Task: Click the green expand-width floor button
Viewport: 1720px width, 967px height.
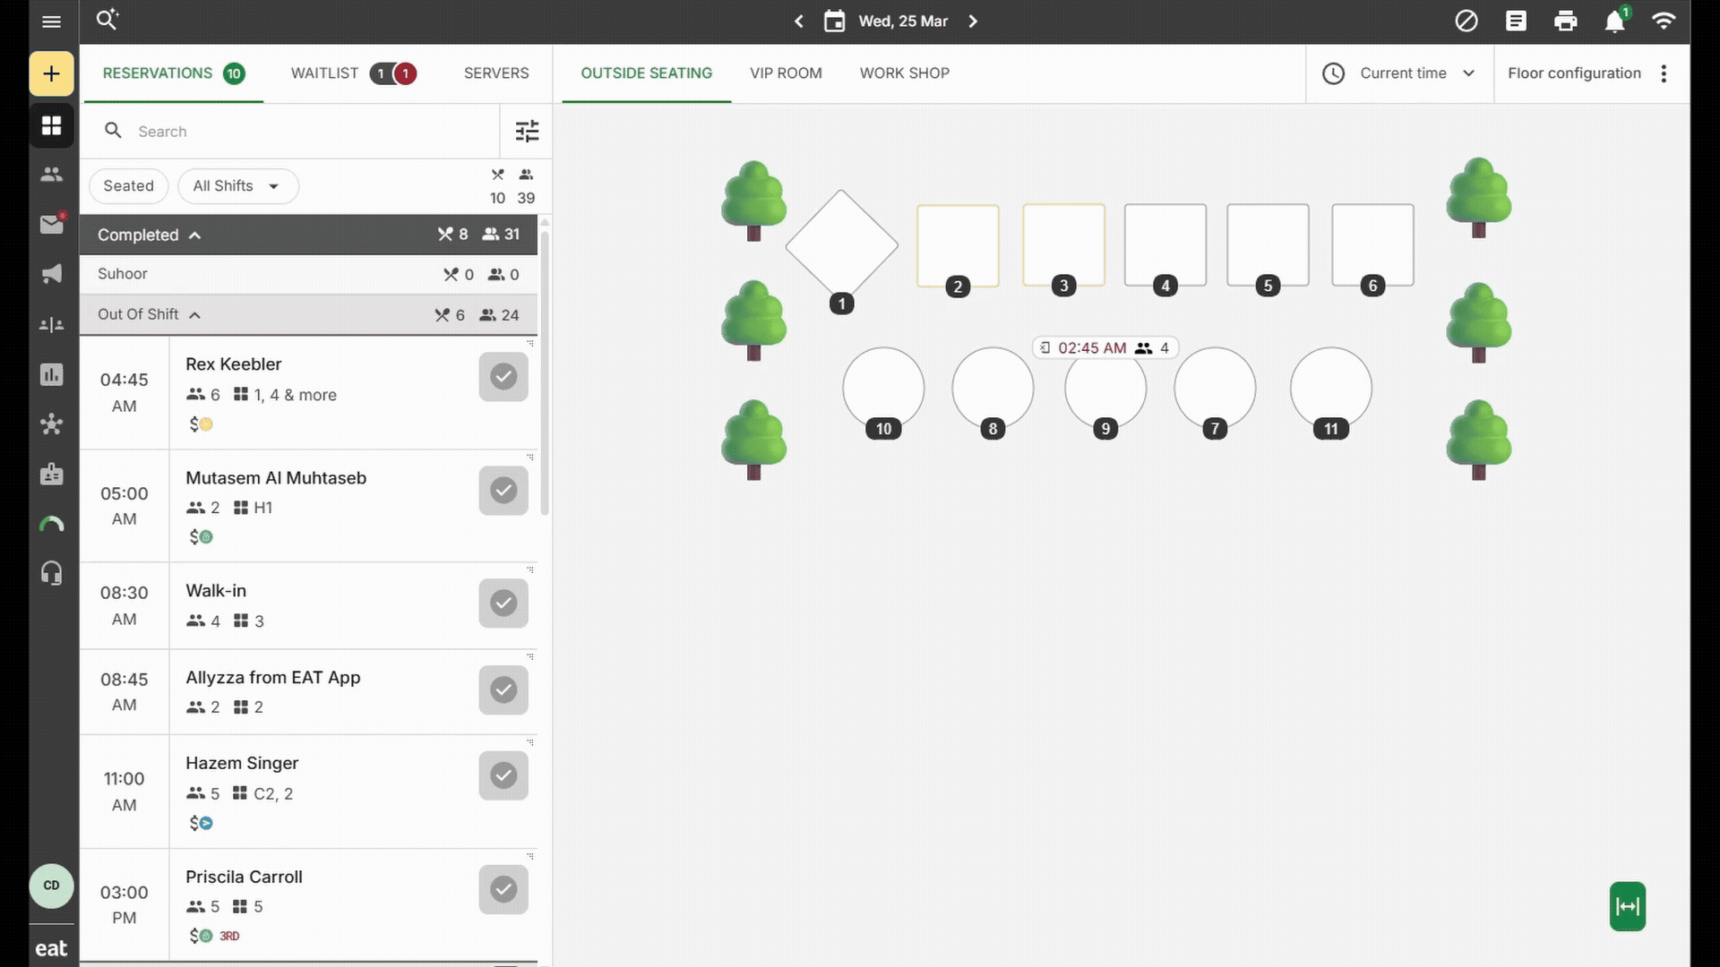Action: click(x=1627, y=906)
